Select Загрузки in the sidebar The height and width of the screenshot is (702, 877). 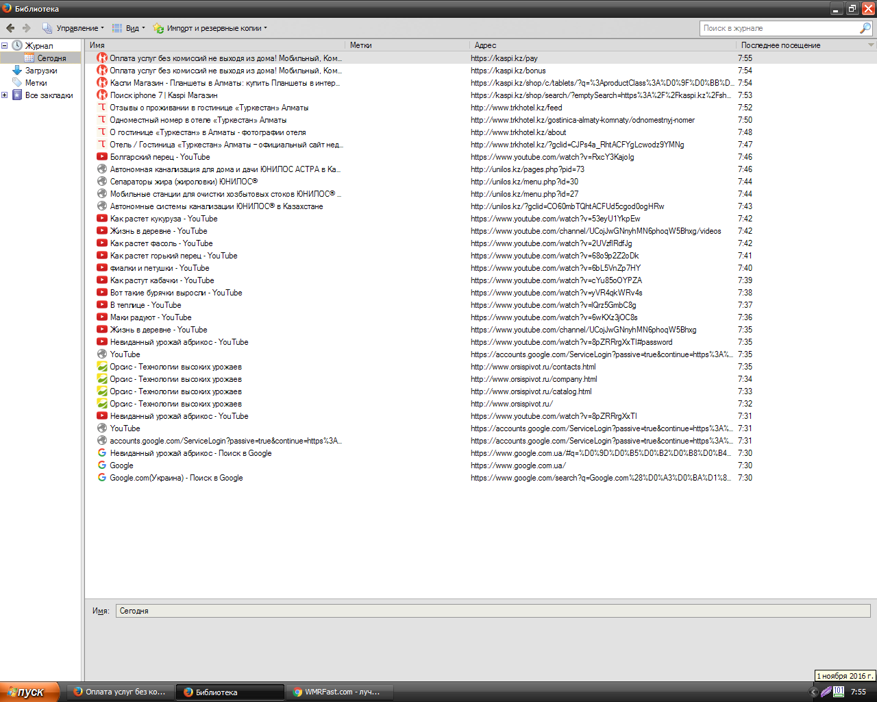pos(41,71)
